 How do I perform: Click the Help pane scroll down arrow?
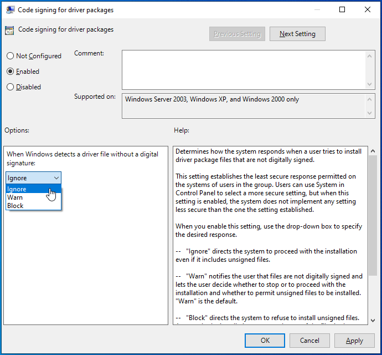373,320
